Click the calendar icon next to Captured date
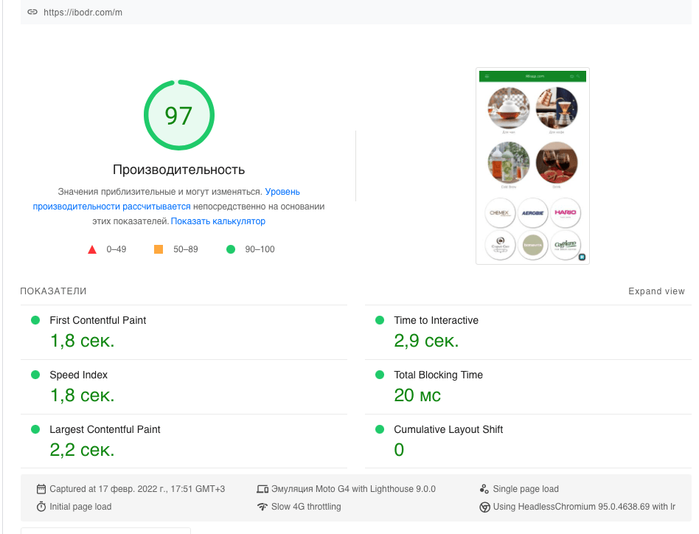The height and width of the screenshot is (534, 699). 41,489
